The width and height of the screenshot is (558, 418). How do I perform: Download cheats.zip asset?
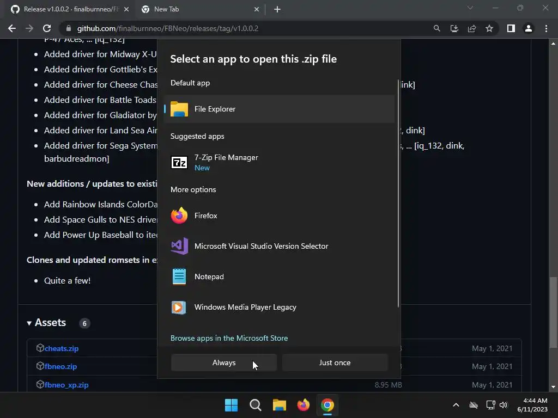[62, 348]
